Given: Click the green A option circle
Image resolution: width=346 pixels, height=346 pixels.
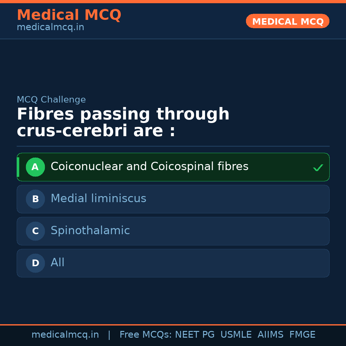Looking at the screenshot, I should pyautogui.click(x=35, y=167).
